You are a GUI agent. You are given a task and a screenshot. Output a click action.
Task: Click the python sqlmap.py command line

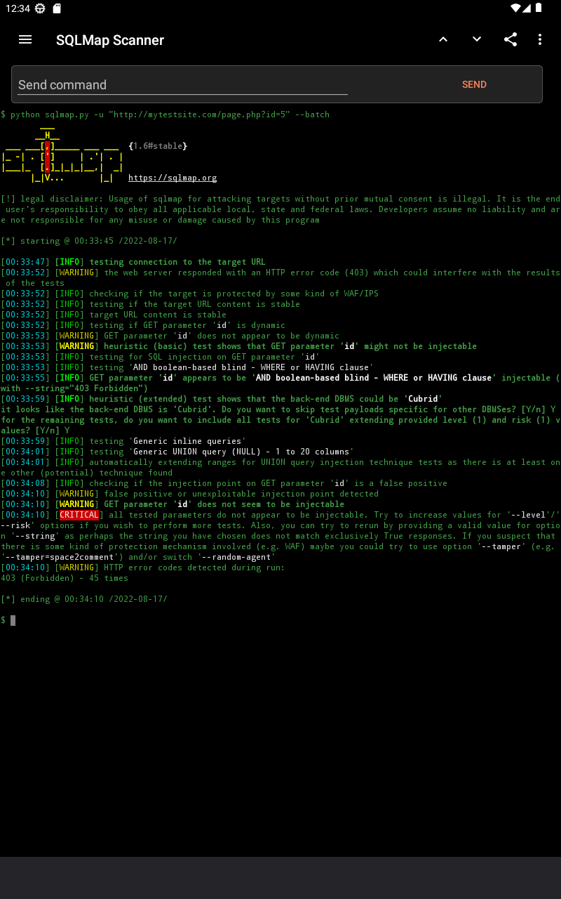tap(165, 114)
